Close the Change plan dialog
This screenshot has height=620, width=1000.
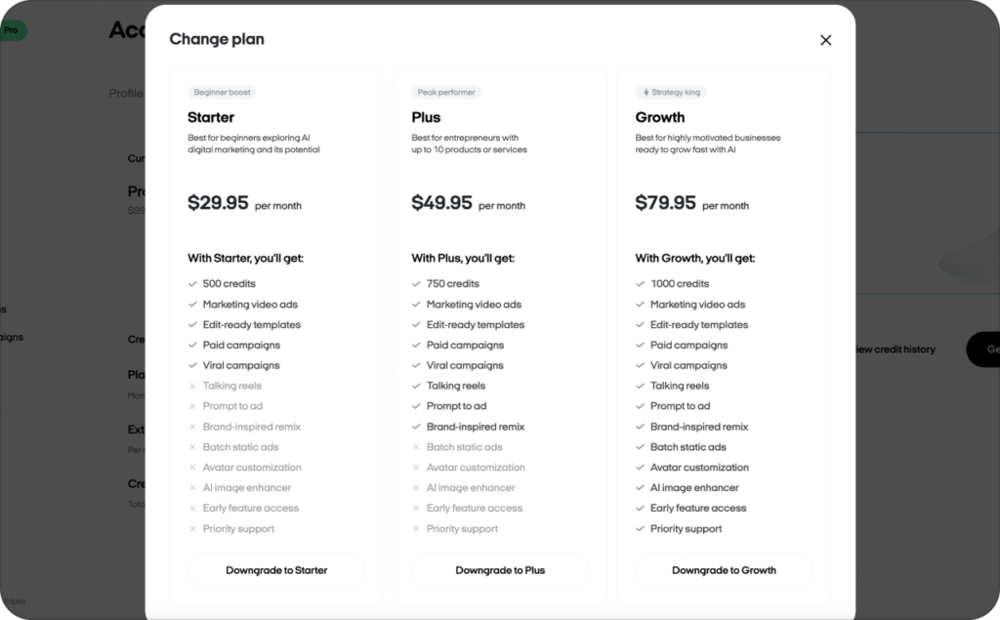click(x=825, y=40)
